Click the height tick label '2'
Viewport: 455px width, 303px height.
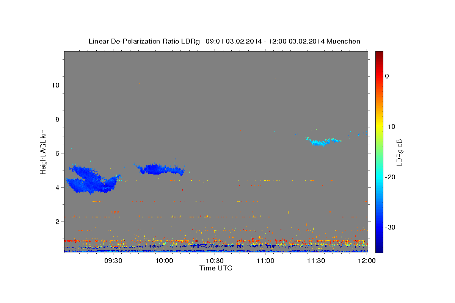click(x=57, y=221)
